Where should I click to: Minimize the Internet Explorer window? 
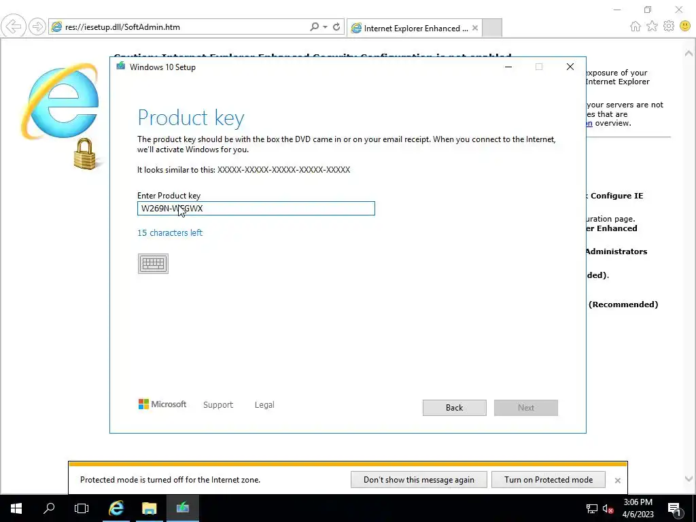click(617, 10)
